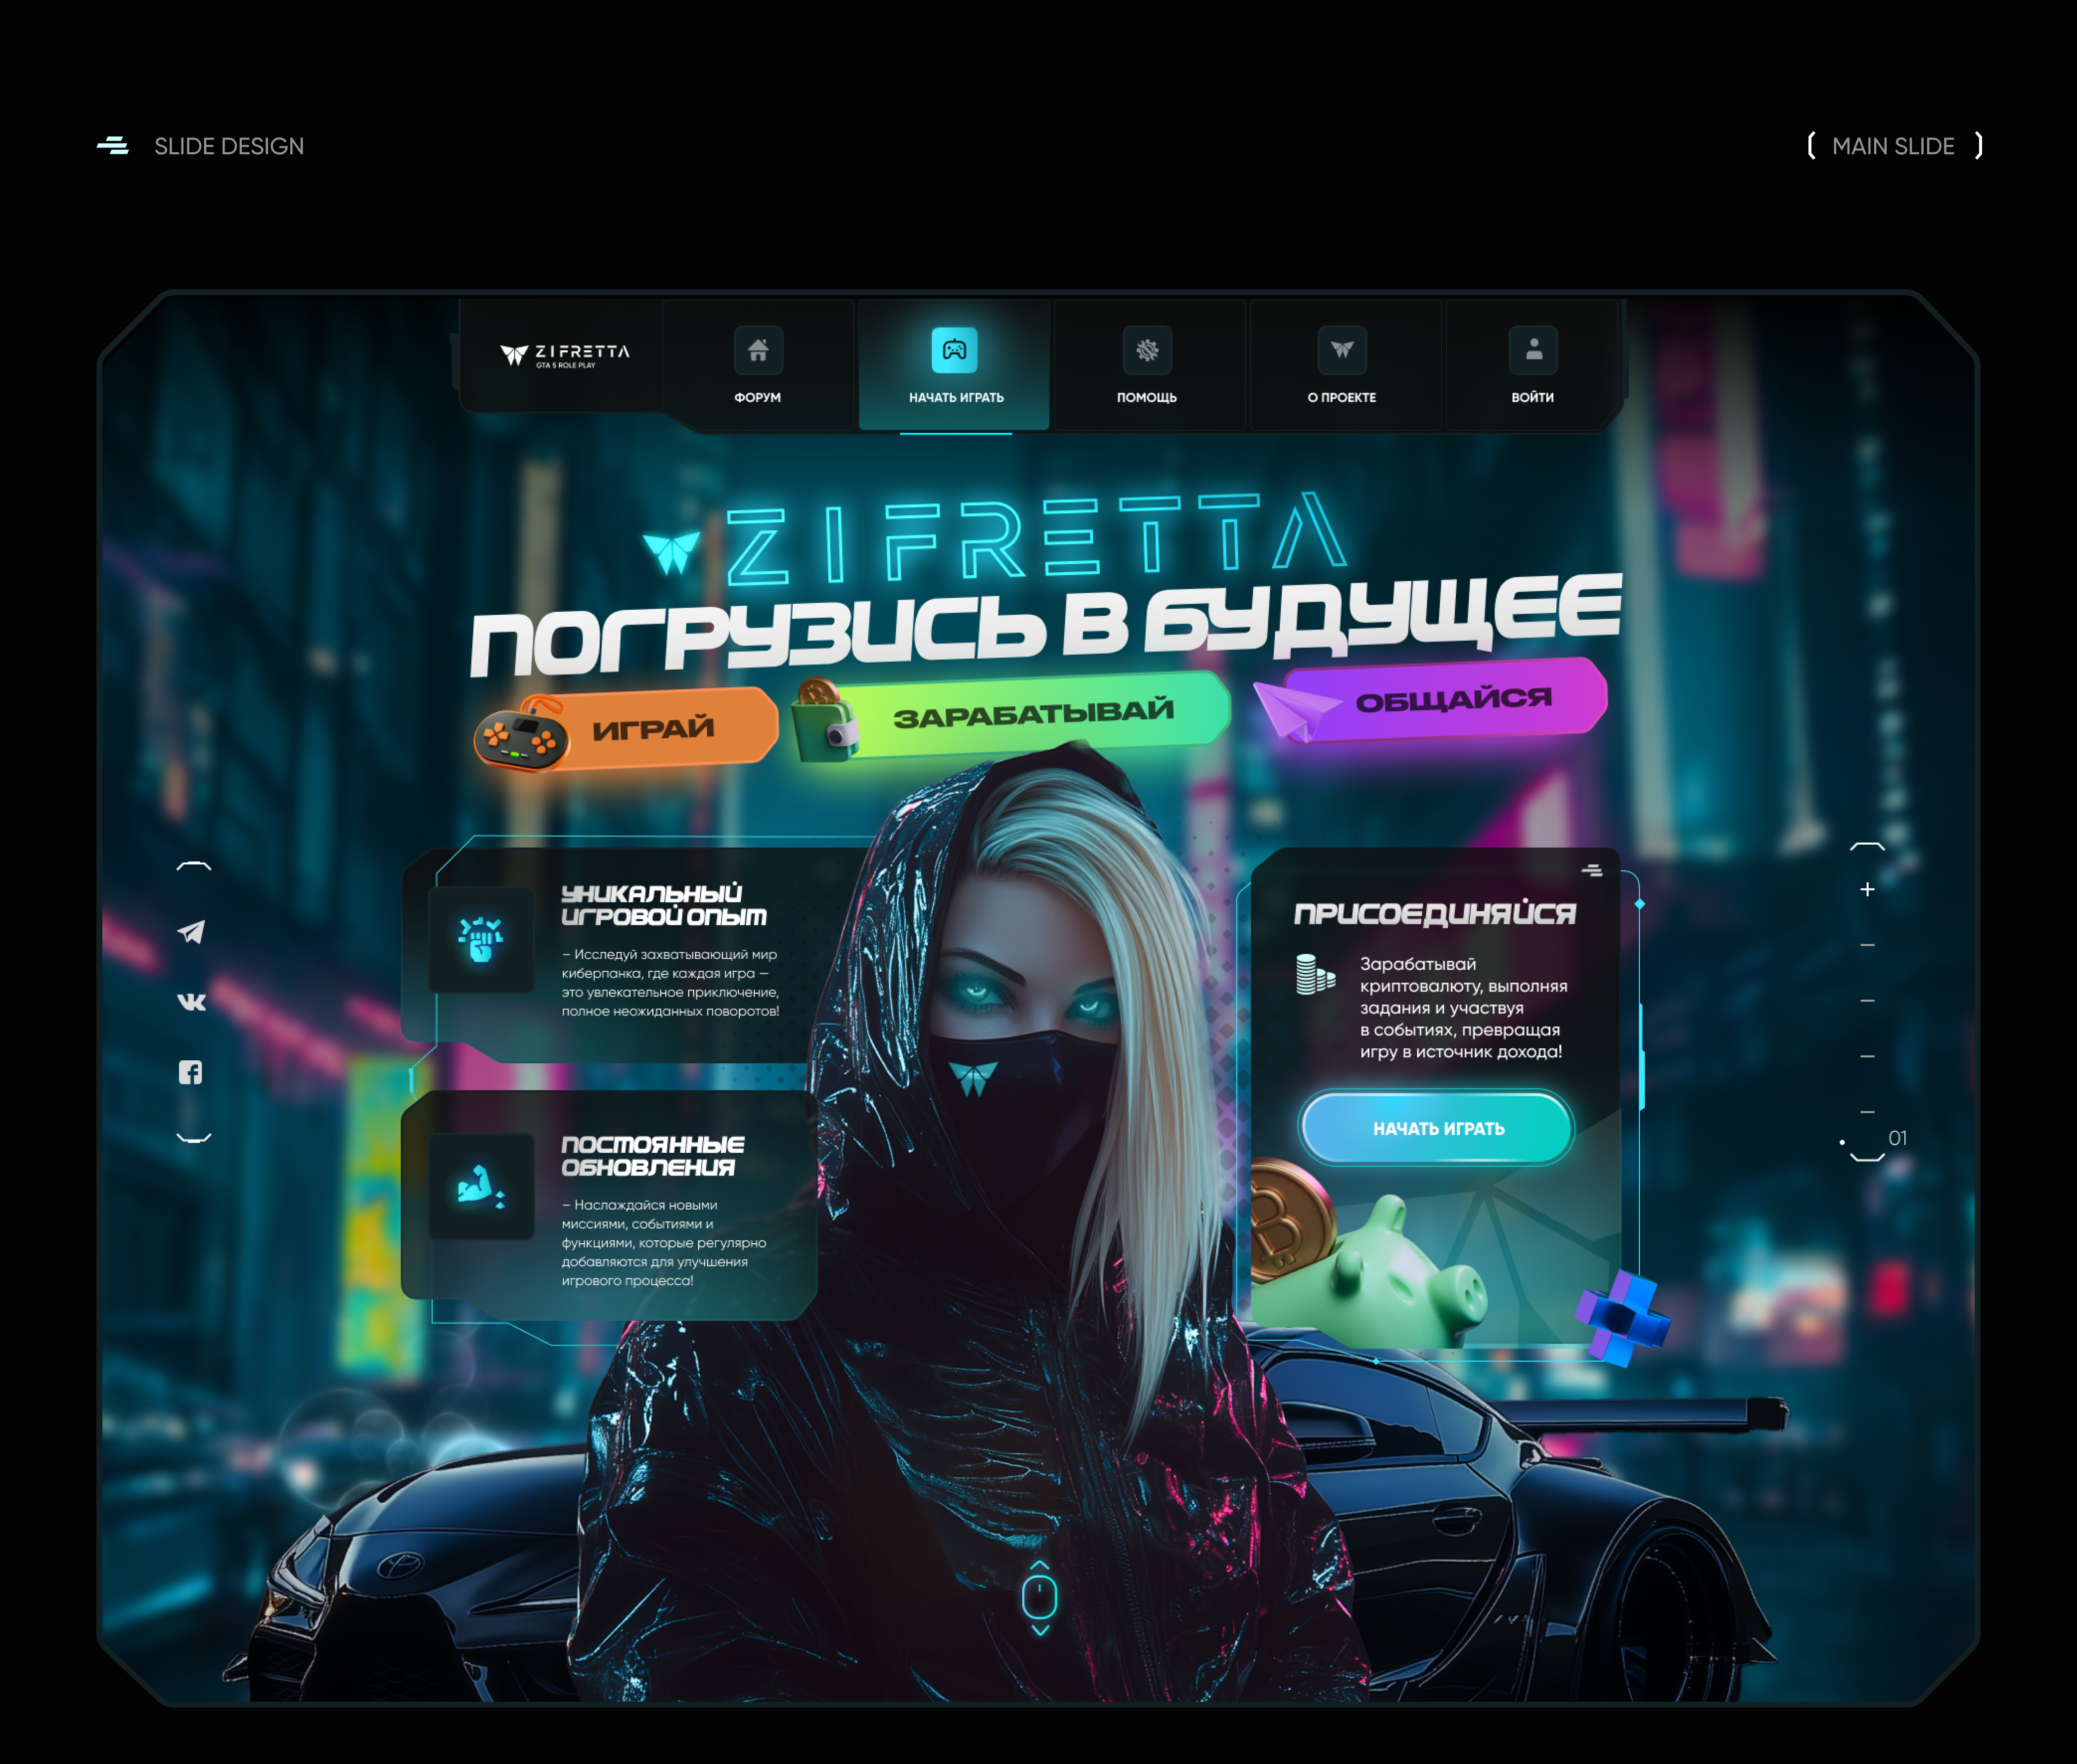Click the О проекте butterfly icon

pyautogui.click(x=1342, y=350)
